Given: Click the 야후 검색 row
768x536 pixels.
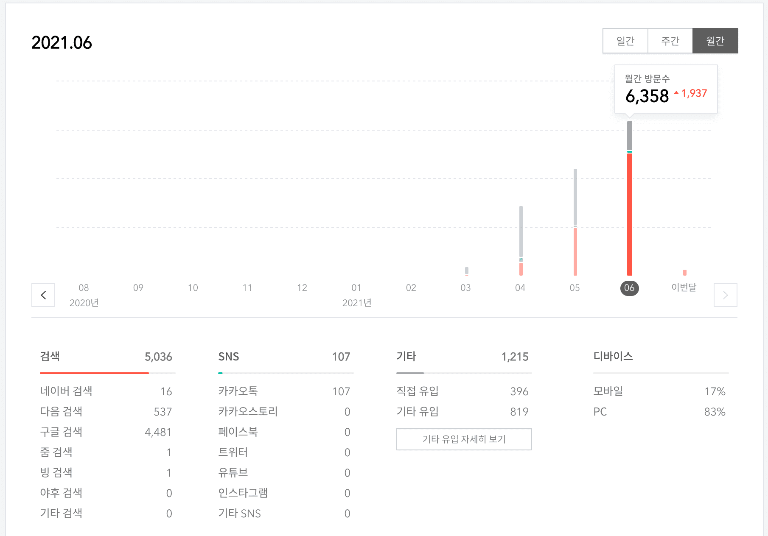Looking at the screenshot, I should [x=106, y=493].
